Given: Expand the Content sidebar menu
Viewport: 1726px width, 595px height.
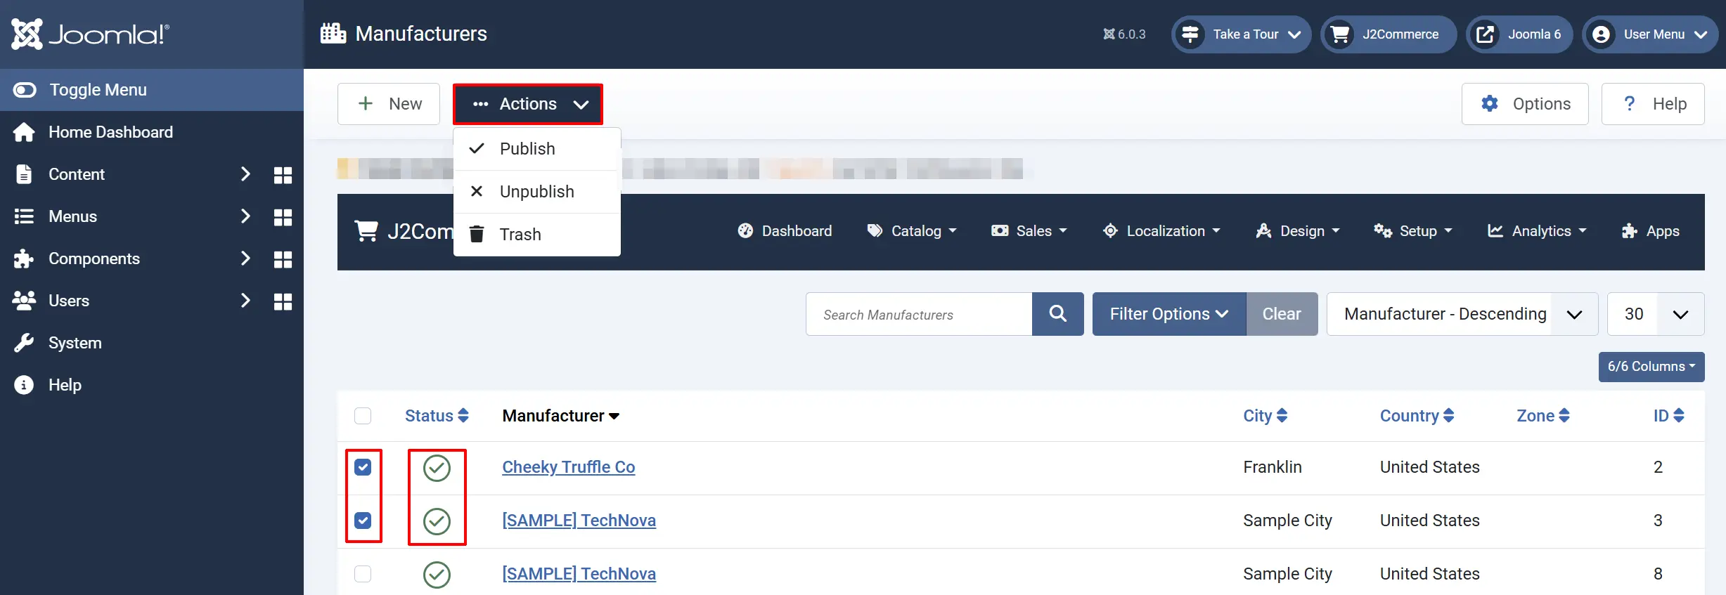Looking at the screenshot, I should tap(245, 174).
